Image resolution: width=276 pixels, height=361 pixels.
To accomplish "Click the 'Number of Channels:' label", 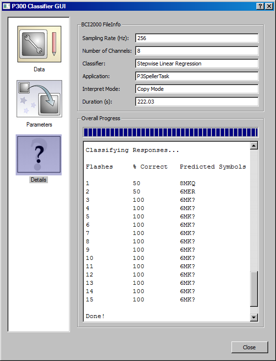I will pyautogui.click(x=107, y=51).
